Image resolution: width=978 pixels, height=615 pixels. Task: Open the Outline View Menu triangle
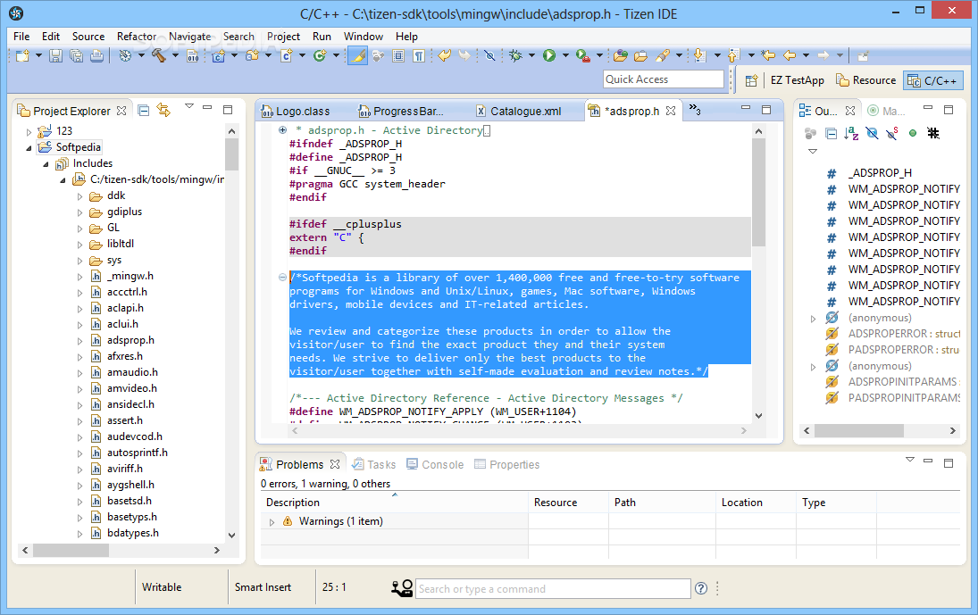pyautogui.click(x=812, y=152)
